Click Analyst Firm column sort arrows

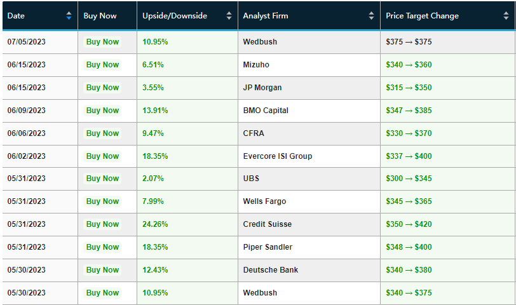point(371,16)
